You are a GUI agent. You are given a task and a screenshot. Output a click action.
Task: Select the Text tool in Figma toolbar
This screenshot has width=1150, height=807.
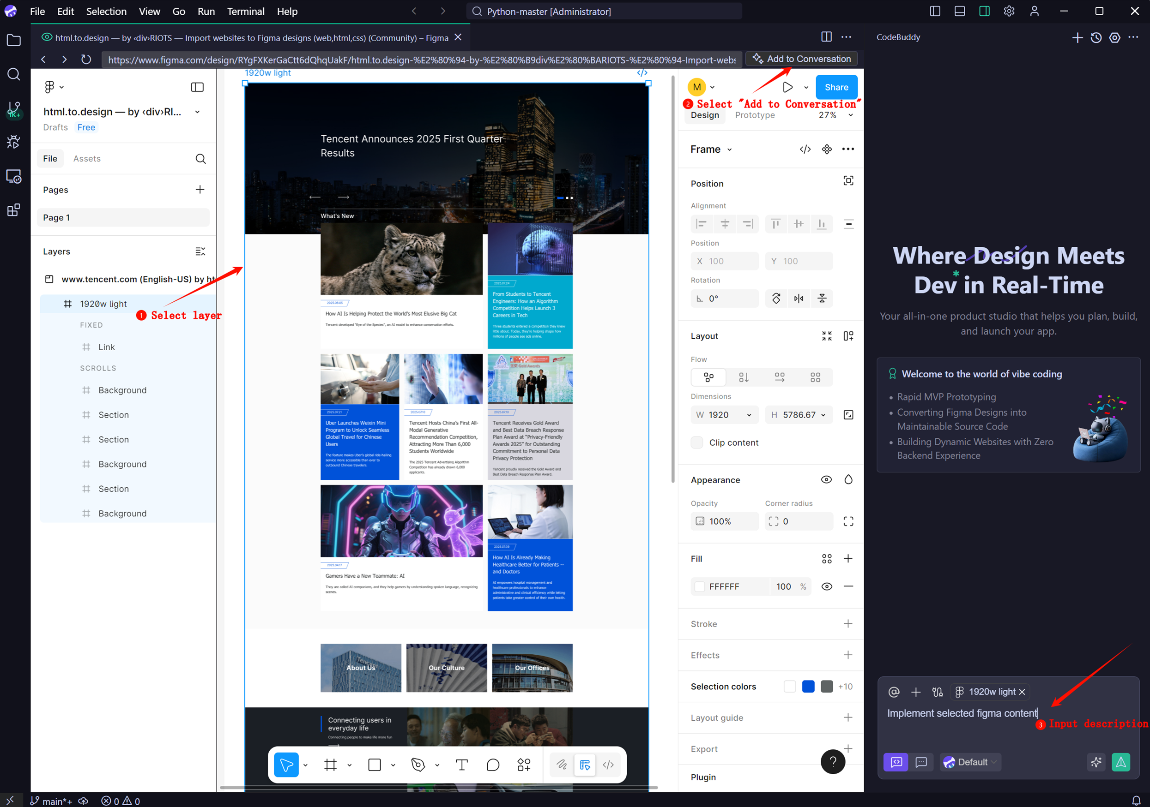pos(461,765)
